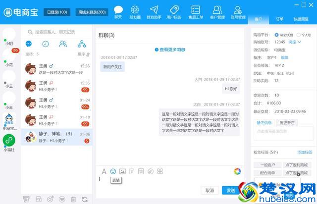This screenshot has width=317, height=204.
Task: Open group chat 静子、神笔... (3)
Action: coord(57,137)
